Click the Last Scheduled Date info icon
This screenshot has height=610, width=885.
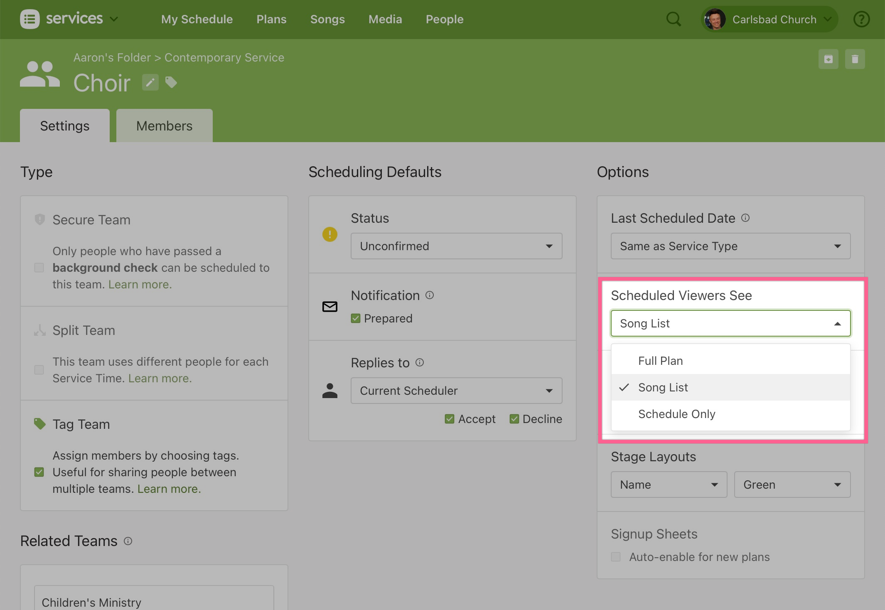click(745, 218)
